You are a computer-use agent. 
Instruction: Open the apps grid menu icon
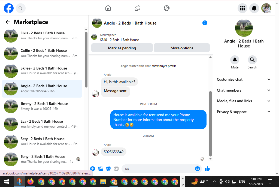pos(242,8)
